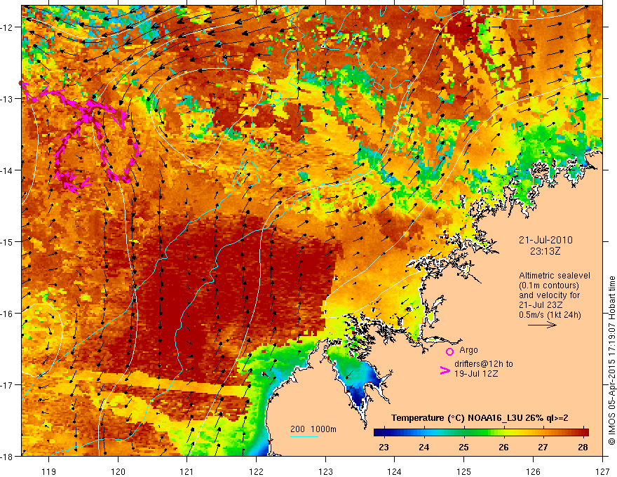
Task: Click longitude axis label '125'
Action: pos(464,471)
